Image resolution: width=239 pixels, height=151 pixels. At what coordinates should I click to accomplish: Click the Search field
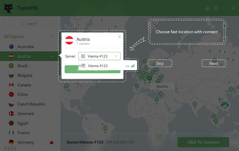pos(30,24)
